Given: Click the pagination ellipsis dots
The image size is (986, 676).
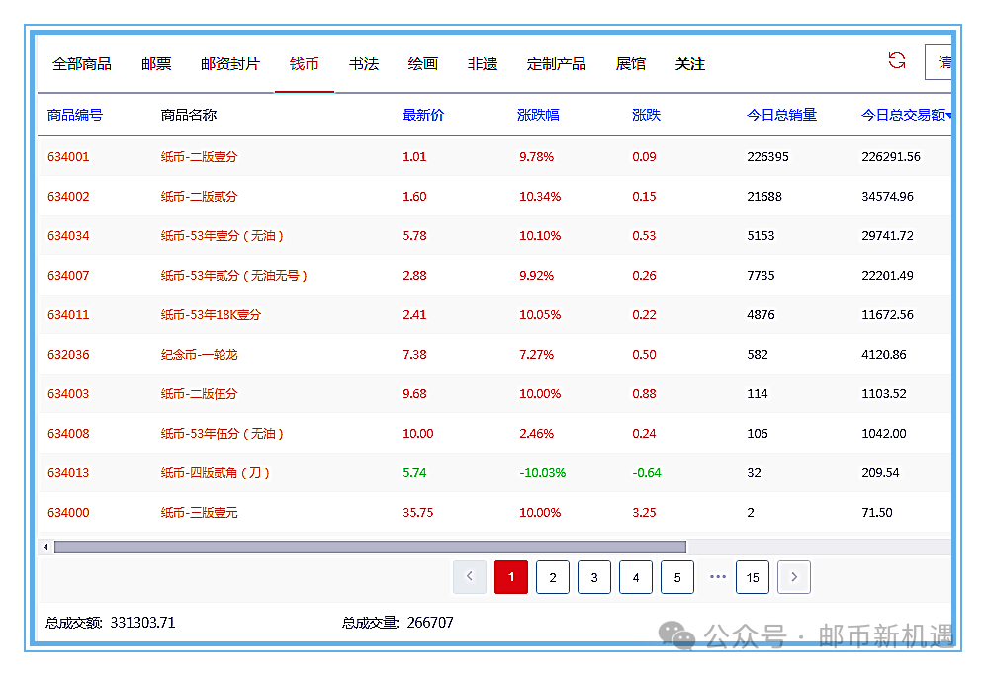Looking at the screenshot, I should tap(718, 577).
